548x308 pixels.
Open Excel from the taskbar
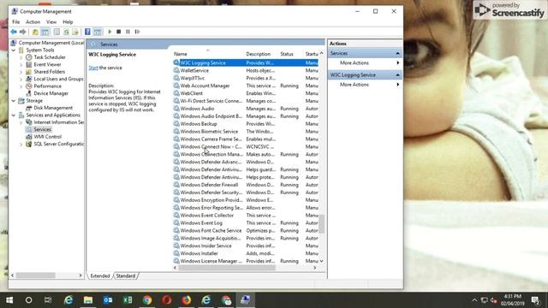tap(128, 300)
